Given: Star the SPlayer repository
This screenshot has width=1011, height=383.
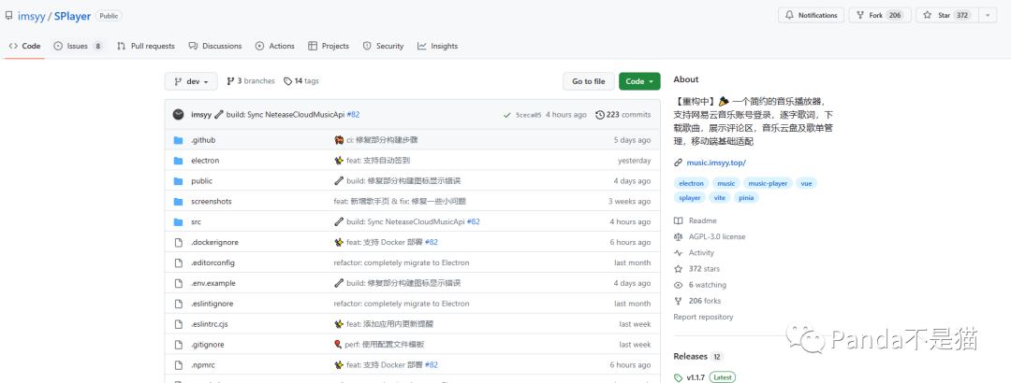Looking at the screenshot, I should [x=947, y=16].
